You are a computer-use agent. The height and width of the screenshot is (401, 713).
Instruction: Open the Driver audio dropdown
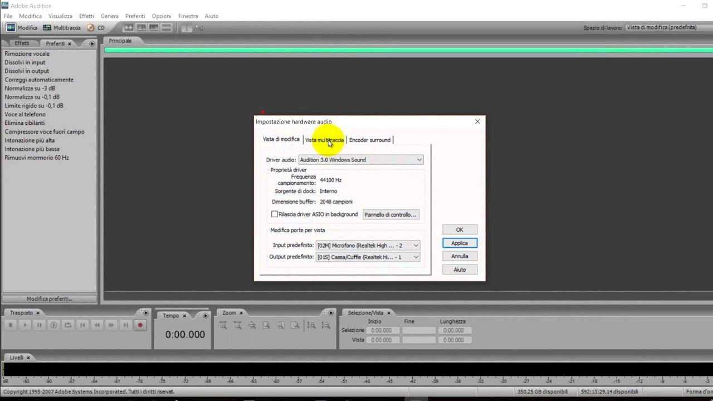361,160
